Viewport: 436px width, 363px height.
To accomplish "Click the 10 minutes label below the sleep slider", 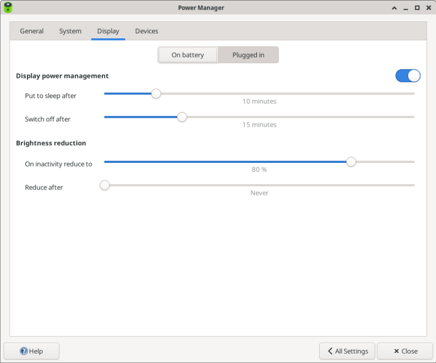I will [x=259, y=101].
